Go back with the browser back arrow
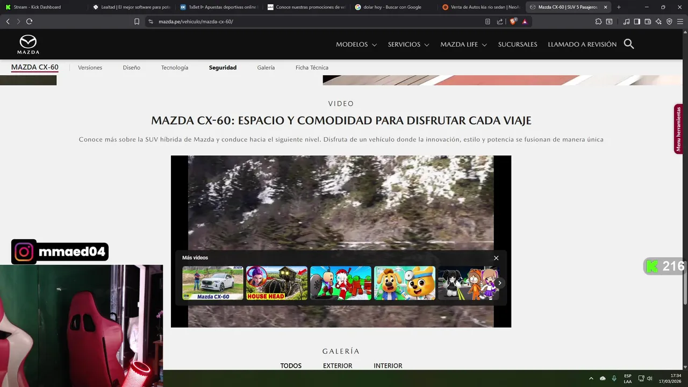This screenshot has height=387, width=688. click(8, 21)
